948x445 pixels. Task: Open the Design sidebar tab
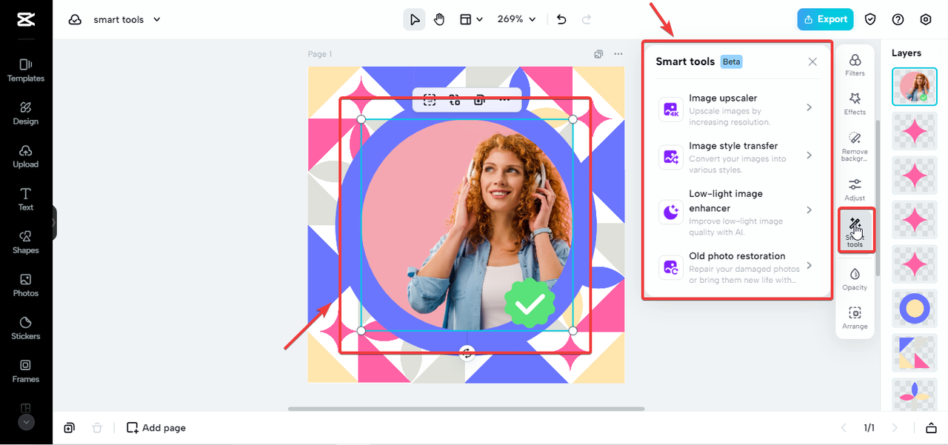[x=26, y=113]
